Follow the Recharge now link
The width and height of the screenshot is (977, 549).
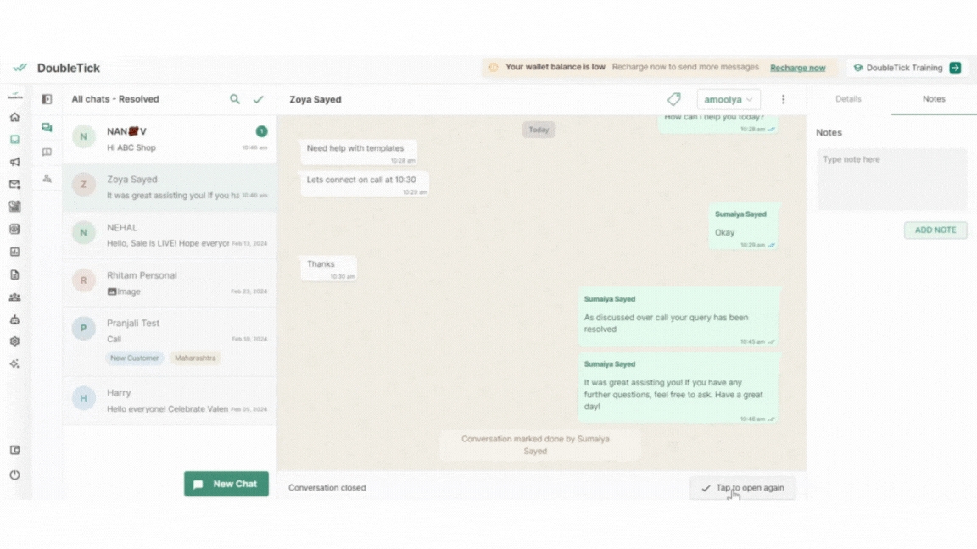coord(797,68)
